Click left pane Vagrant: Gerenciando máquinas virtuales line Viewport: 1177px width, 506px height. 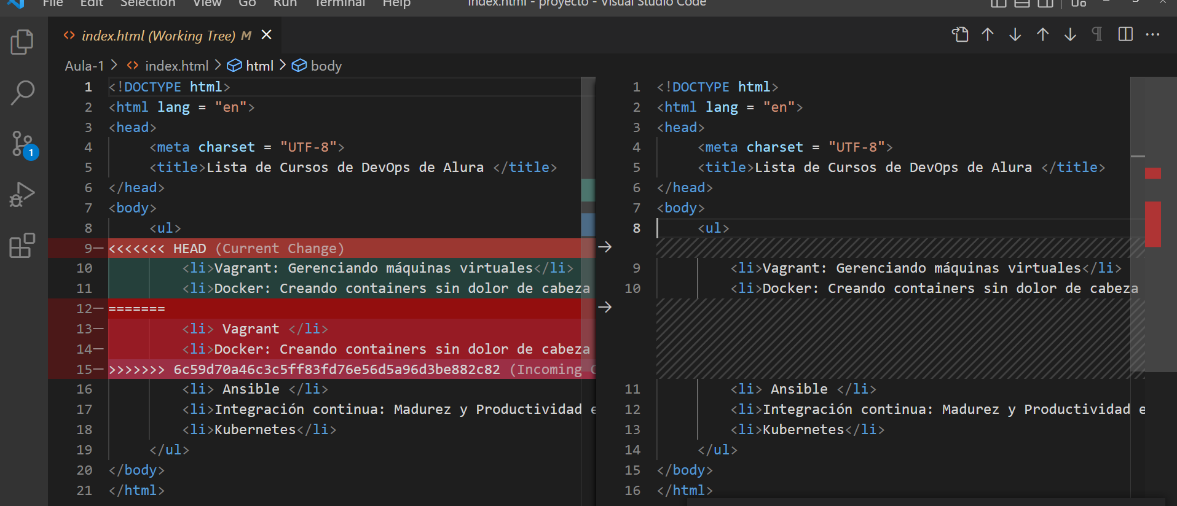coord(377,268)
